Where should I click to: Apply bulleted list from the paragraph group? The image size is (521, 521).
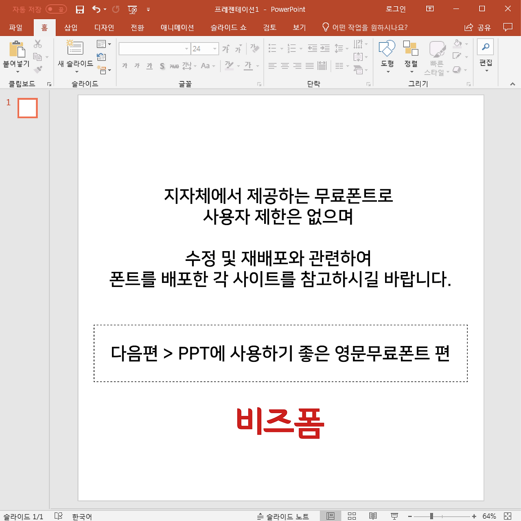272,48
